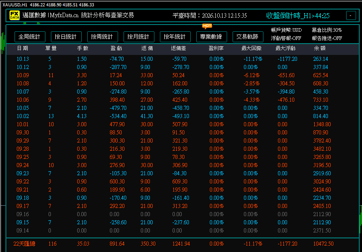Click the 日期 column header
This screenshot has width=362, height=252.
pos(23,49)
